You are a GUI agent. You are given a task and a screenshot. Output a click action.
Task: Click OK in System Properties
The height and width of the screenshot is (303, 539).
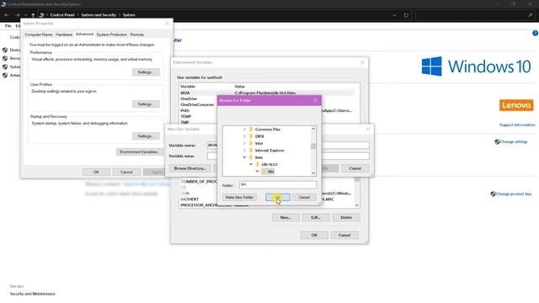[x=96, y=172]
